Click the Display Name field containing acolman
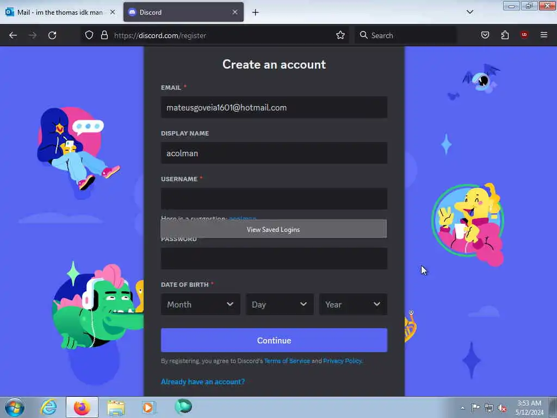 click(274, 153)
